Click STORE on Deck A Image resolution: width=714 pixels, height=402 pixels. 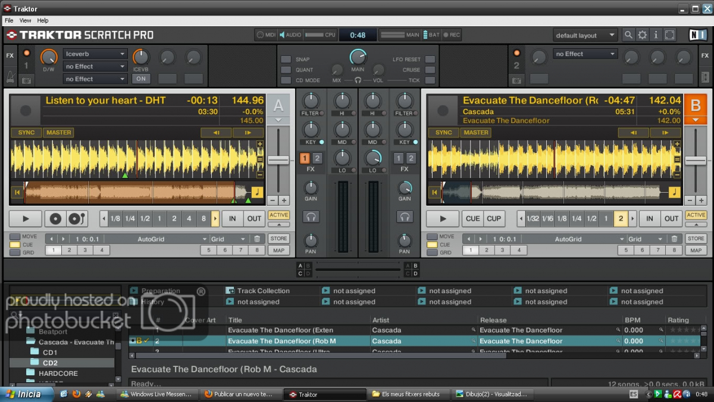coord(278,238)
